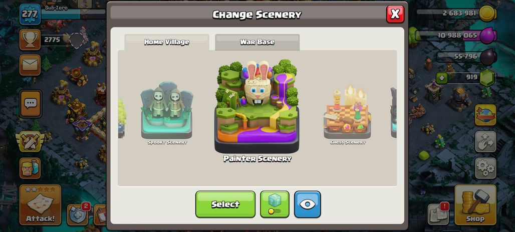Open the mail inbox icon
This screenshot has width=515, height=232.
(30, 65)
